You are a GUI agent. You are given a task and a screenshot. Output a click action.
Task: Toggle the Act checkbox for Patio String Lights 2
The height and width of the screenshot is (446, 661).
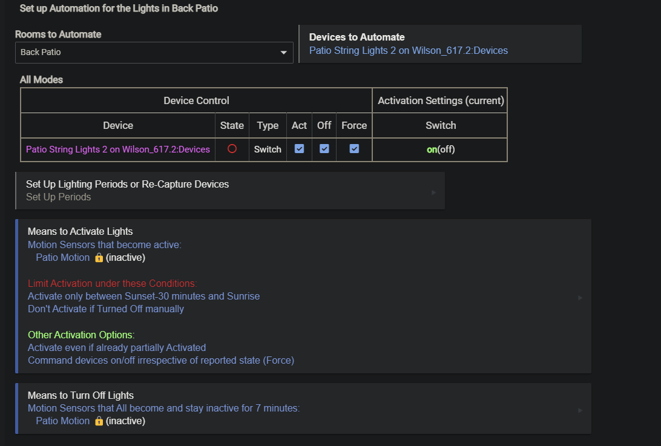[x=299, y=149]
